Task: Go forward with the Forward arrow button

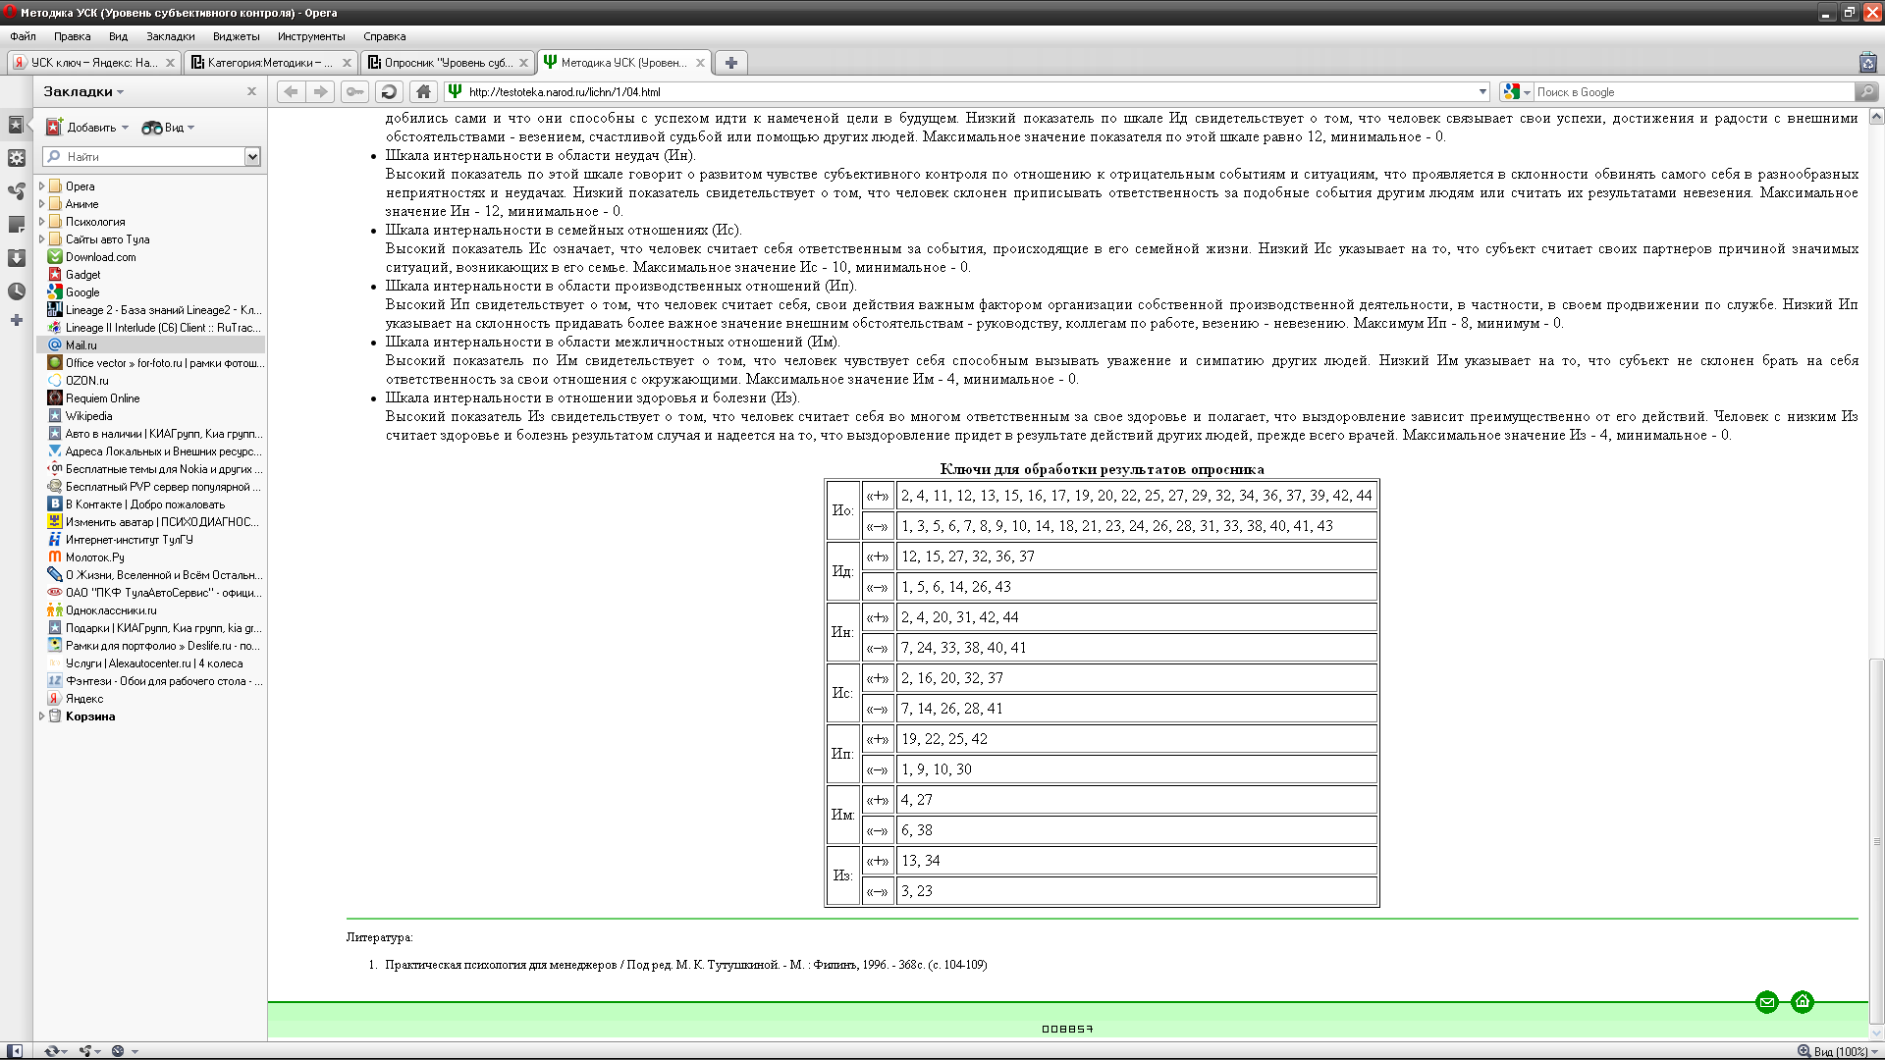Action: pos(320,91)
